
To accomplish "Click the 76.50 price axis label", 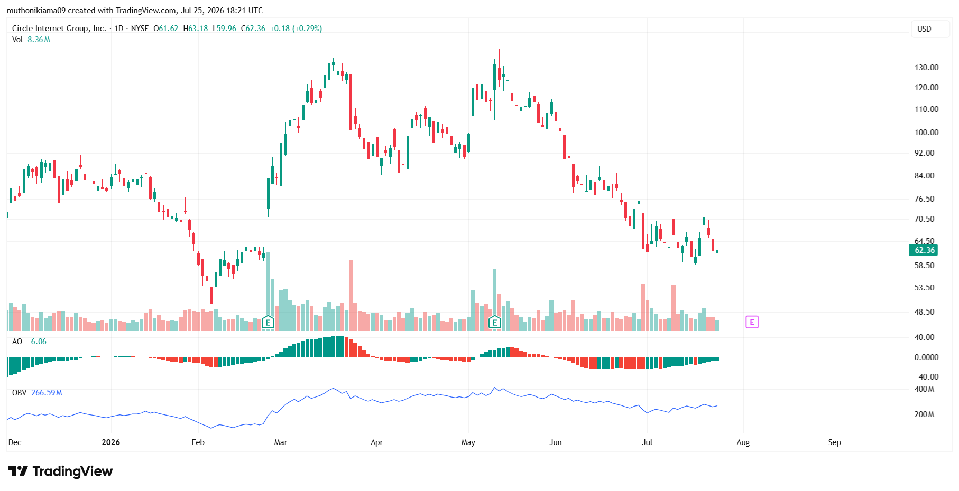I will [924, 199].
